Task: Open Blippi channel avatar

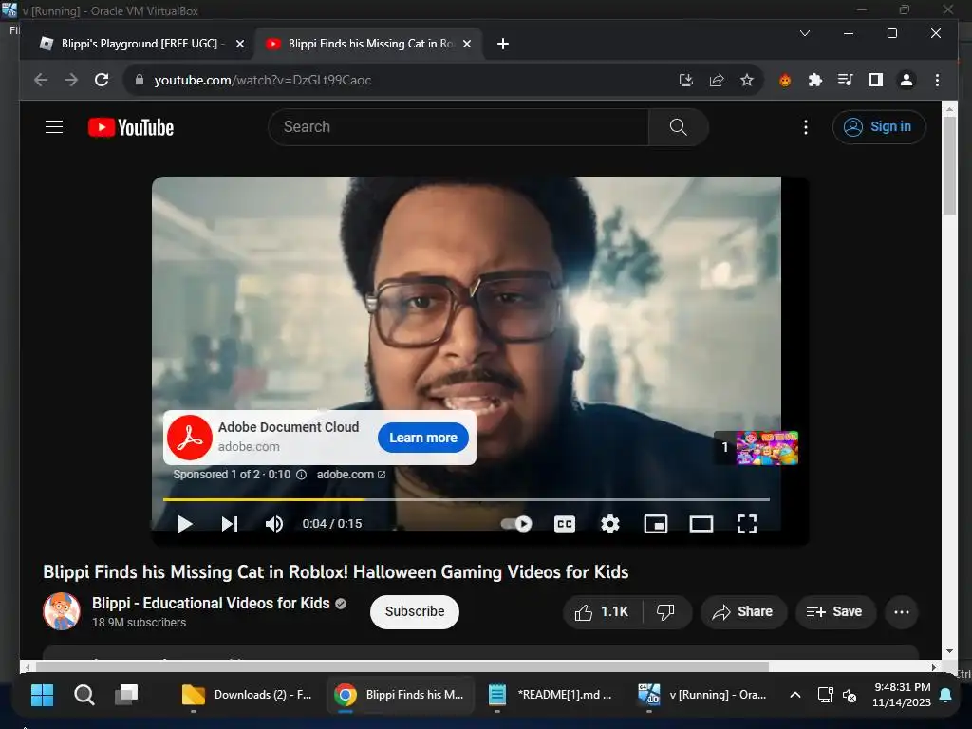Action: pyautogui.click(x=62, y=611)
